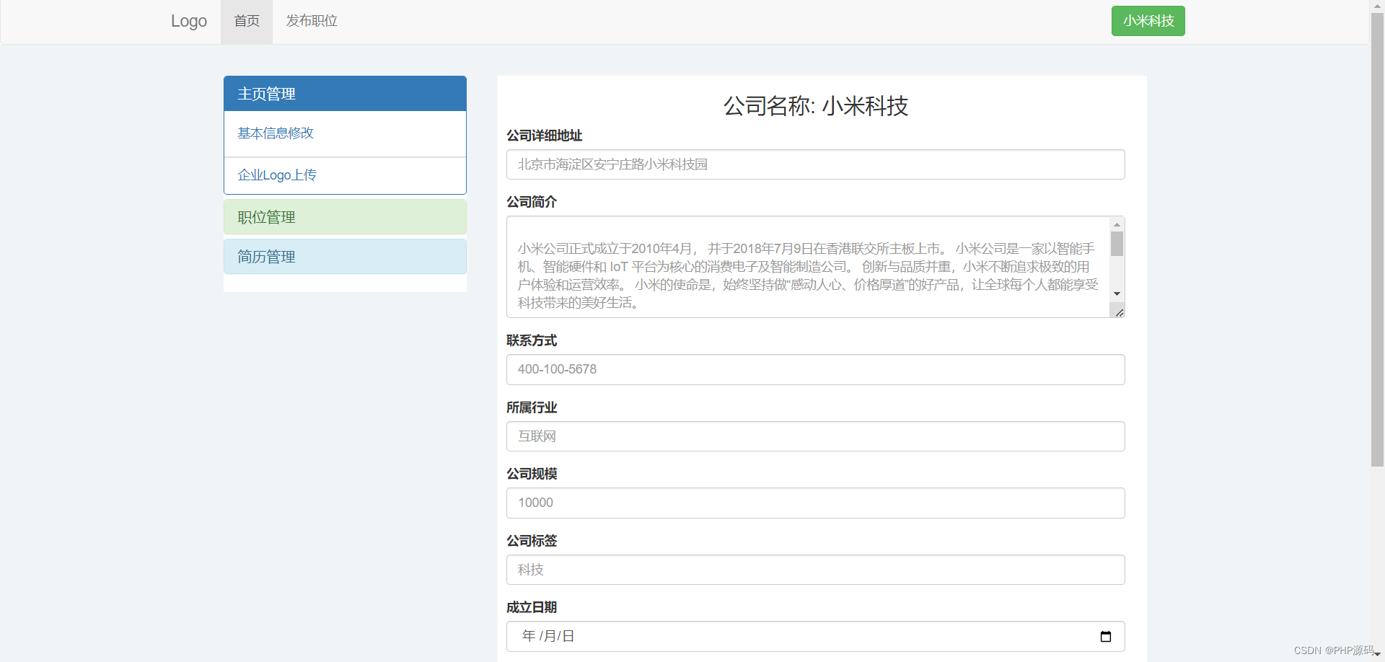Screen dimensions: 1385x662
Task: Collapse the 主页管理 panel header
Action: (x=345, y=94)
